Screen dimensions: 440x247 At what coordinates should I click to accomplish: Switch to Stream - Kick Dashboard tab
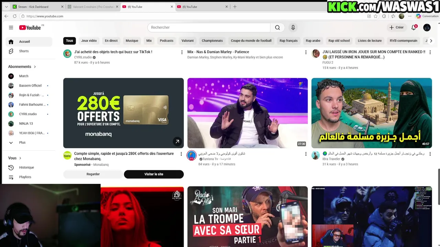pyautogui.click(x=38, y=7)
